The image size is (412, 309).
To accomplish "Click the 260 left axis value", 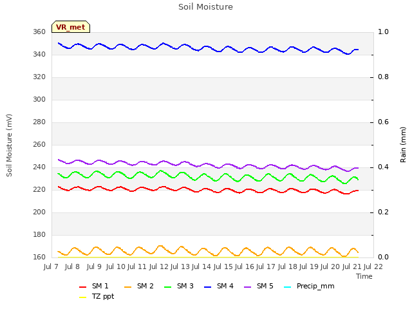I will 39,145.
